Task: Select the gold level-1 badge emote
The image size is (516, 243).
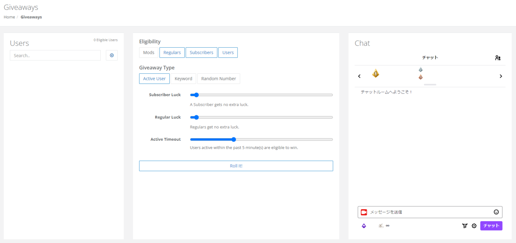Action: [376, 73]
